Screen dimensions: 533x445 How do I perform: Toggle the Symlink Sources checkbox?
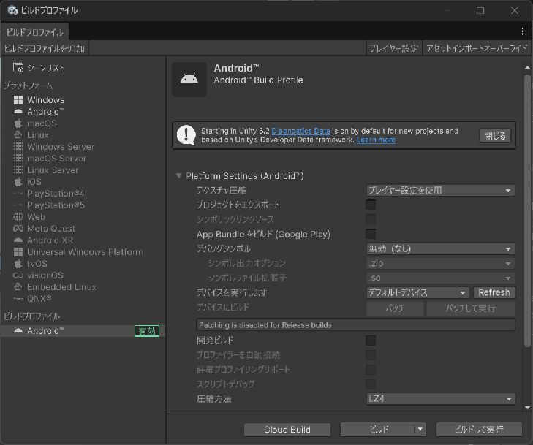point(371,219)
